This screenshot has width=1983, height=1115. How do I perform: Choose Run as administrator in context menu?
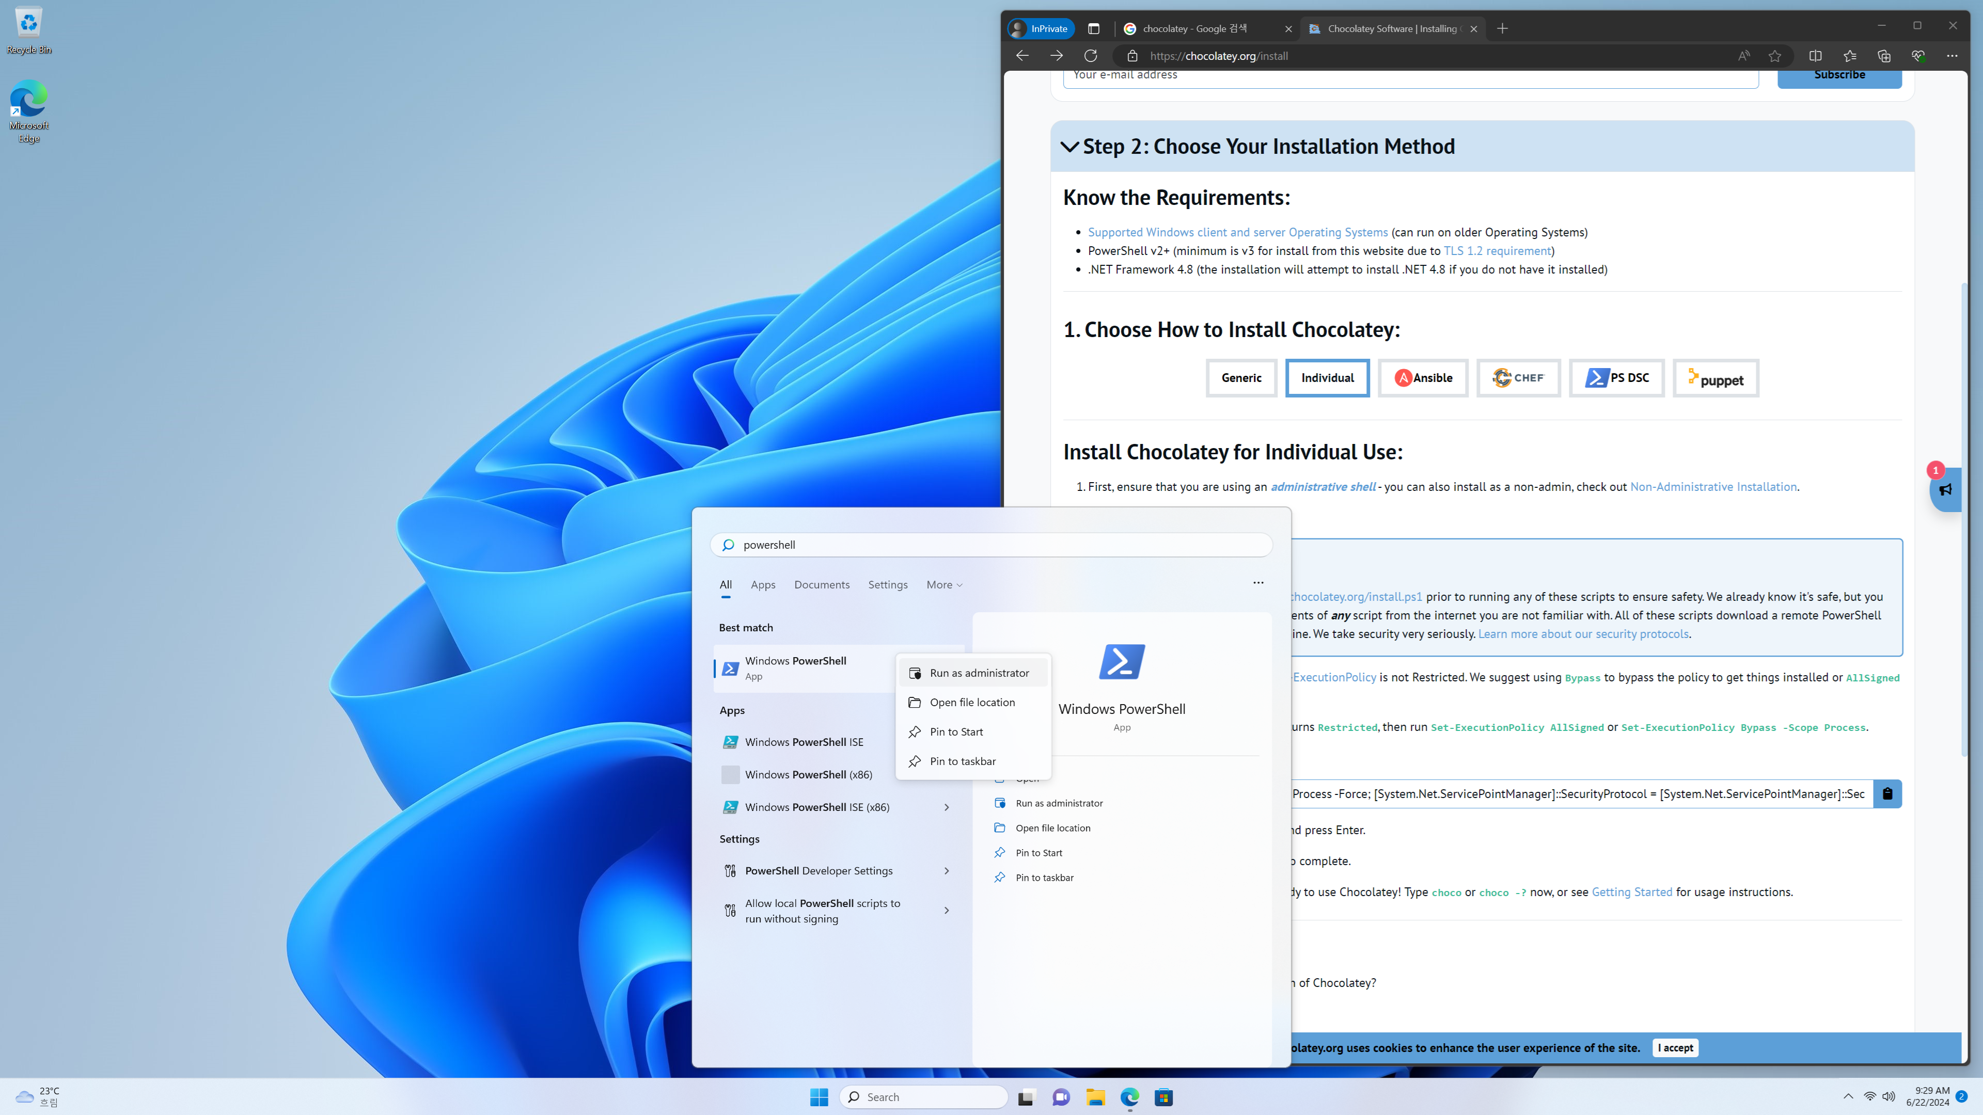click(x=979, y=673)
